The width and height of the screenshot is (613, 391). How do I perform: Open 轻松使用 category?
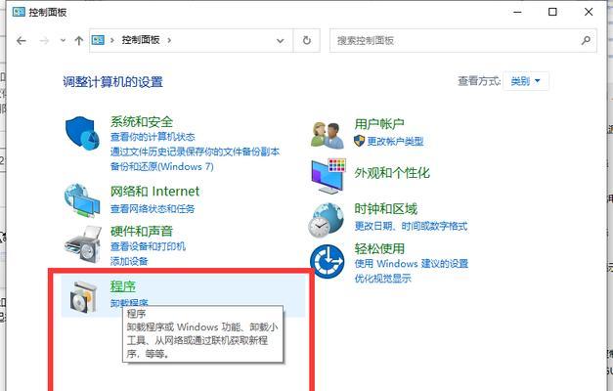point(379,248)
